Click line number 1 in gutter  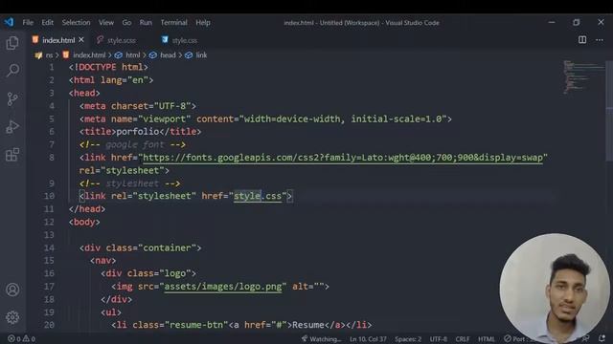pyautogui.click(x=51, y=67)
